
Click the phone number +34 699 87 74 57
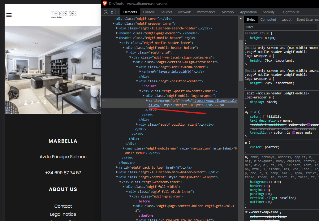tap(63, 173)
